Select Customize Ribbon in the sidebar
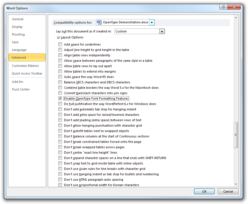Image resolution: width=248 pixels, height=204 pixels. click(24, 65)
